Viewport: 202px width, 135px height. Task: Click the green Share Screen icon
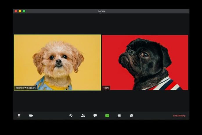107,116
